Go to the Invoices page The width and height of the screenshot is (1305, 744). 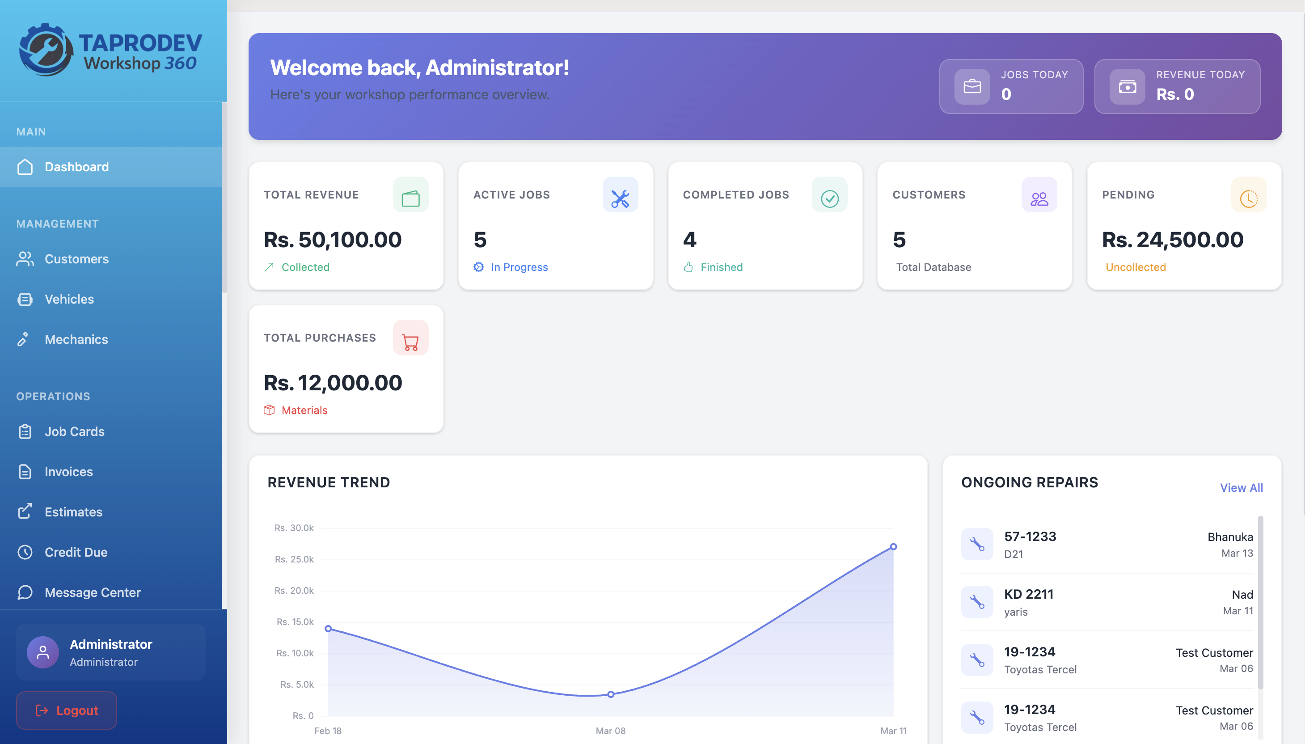[68, 472]
